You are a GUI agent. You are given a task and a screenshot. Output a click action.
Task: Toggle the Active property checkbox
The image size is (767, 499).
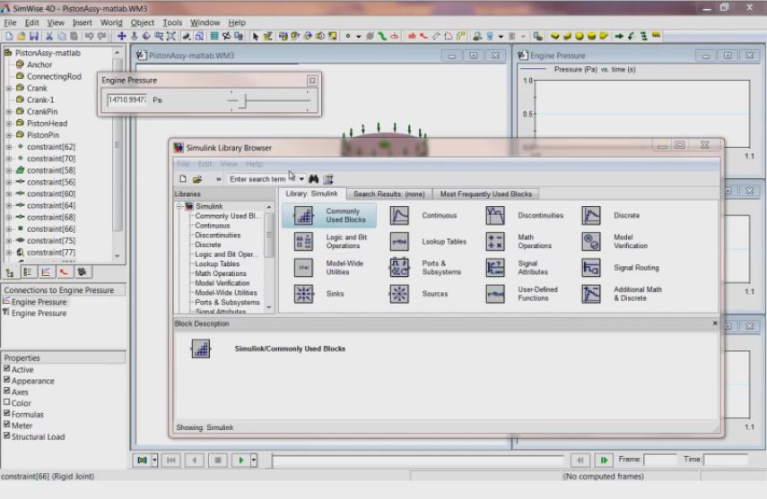pos(7,369)
